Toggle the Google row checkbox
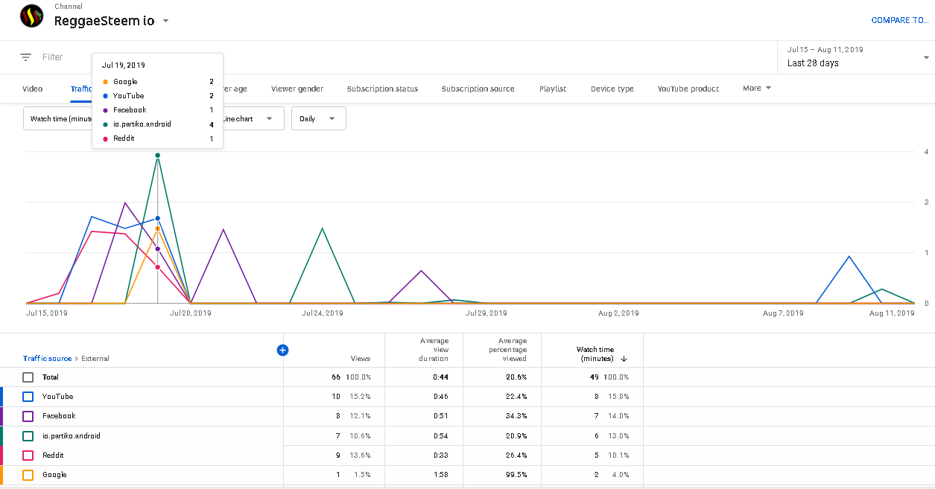The image size is (935, 489). [28, 475]
